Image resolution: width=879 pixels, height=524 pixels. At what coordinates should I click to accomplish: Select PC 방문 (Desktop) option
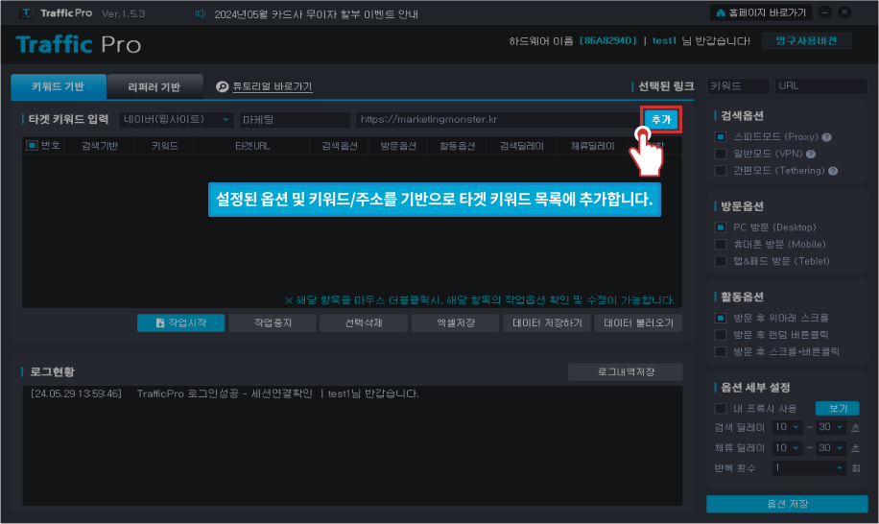721,227
